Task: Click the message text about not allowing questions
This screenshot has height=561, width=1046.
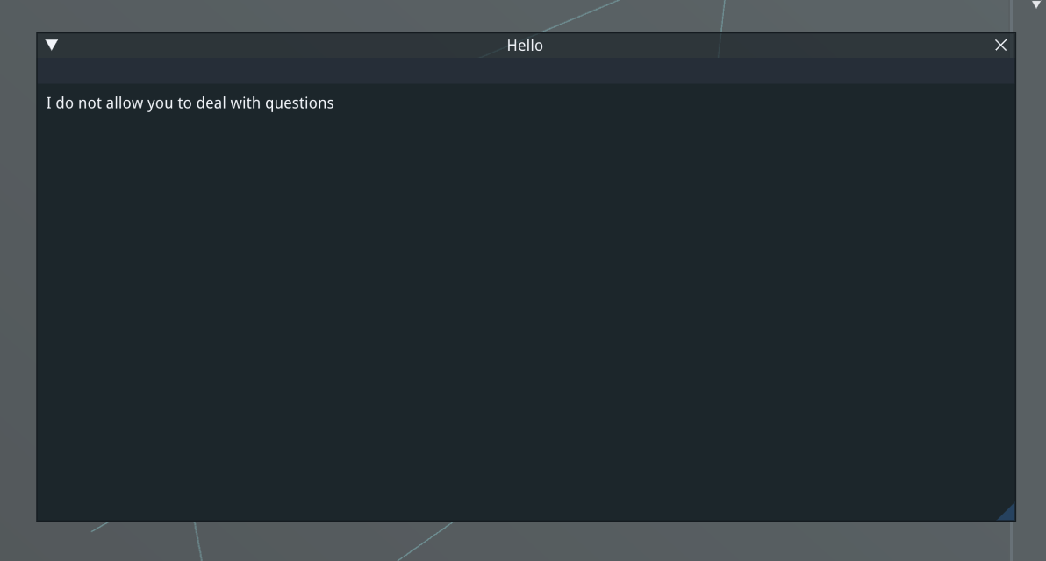Action: pyautogui.click(x=189, y=103)
